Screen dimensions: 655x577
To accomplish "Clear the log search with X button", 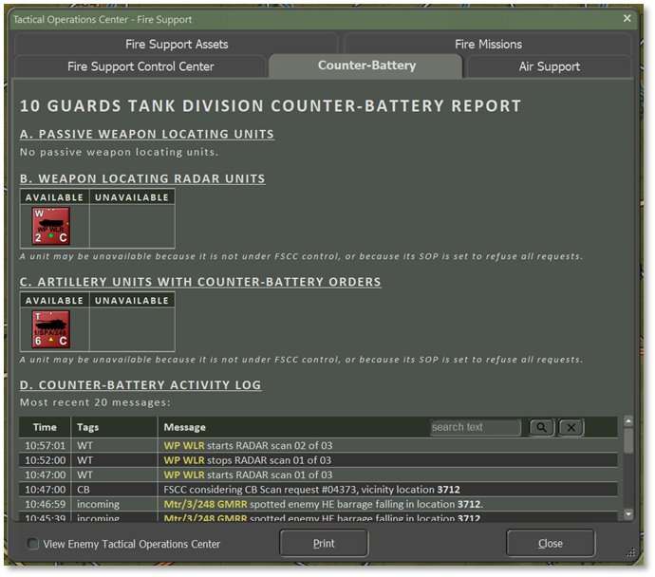I will (x=571, y=428).
